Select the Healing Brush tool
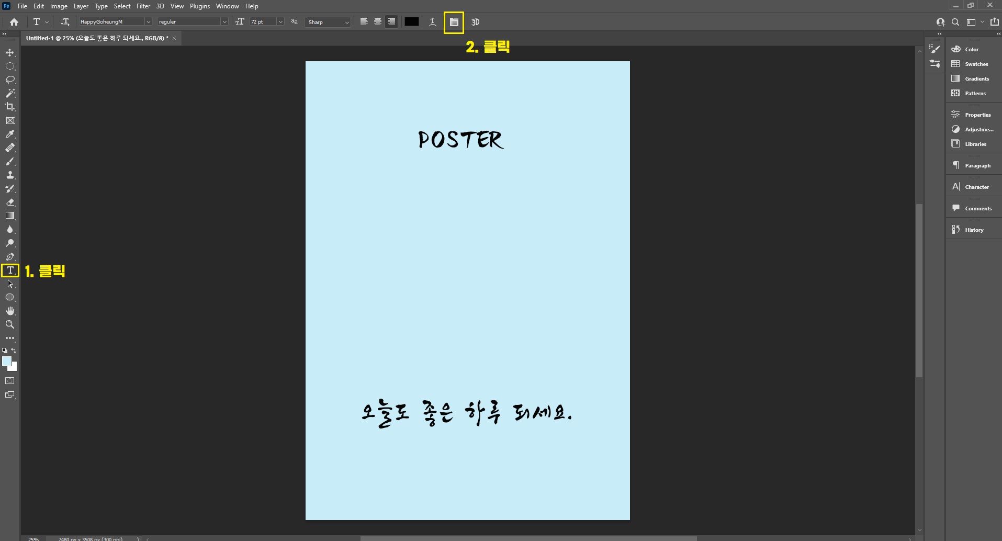Viewport: 1002px width, 541px height. tap(10, 148)
